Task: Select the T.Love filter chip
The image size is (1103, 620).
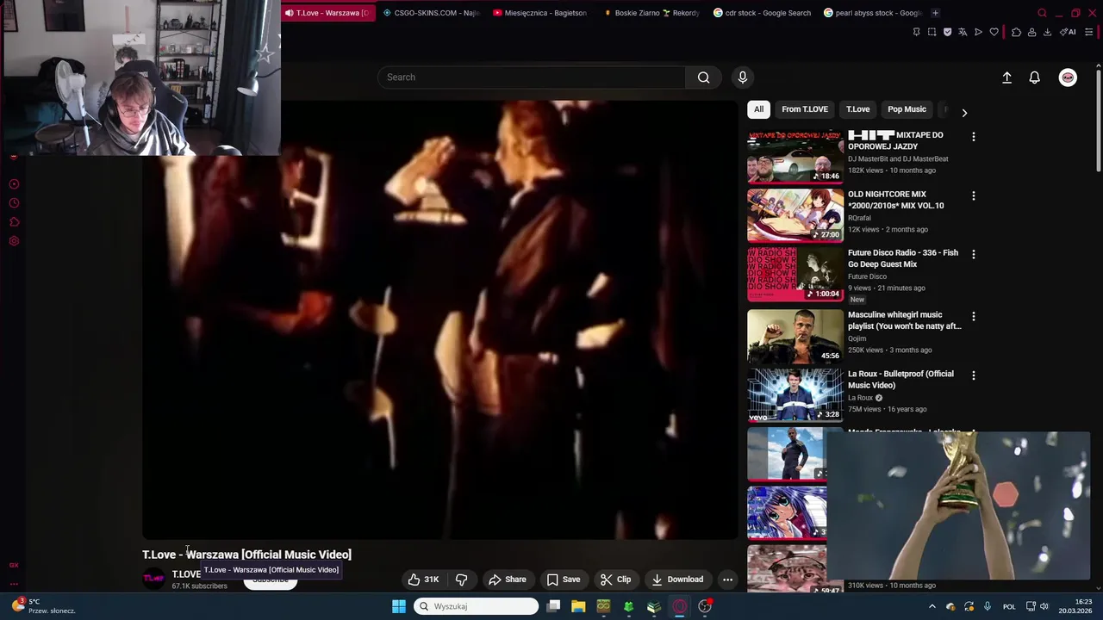Action: coord(857,109)
